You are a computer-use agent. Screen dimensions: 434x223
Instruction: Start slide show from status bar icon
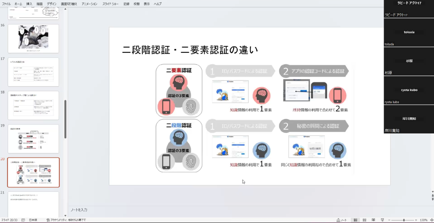click(x=382, y=220)
